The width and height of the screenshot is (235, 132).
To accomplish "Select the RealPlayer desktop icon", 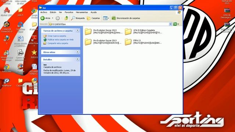I will click(7, 82).
